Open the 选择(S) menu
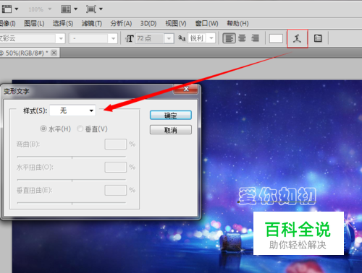The image size is (362, 273). (x=63, y=23)
